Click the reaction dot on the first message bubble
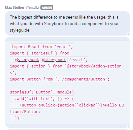Viewport: 133px width, 130px height. (129, 34)
